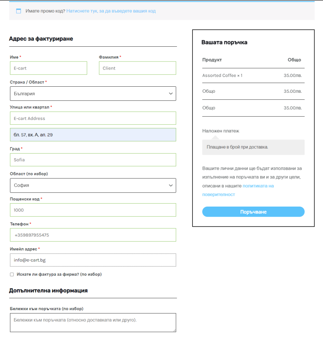Expand the София region dropdown
This screenshot has width=323, height=344.
click(93, 185)
